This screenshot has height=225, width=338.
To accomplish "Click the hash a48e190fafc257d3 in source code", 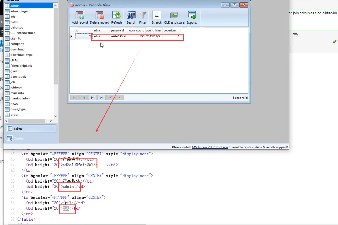I will 79,165.
